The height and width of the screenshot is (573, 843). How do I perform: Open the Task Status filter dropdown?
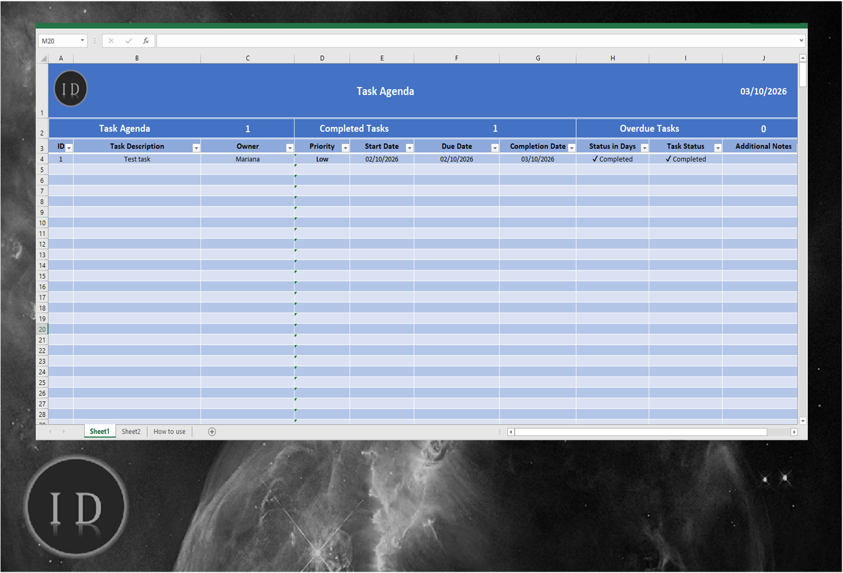(x=718, y=148)
